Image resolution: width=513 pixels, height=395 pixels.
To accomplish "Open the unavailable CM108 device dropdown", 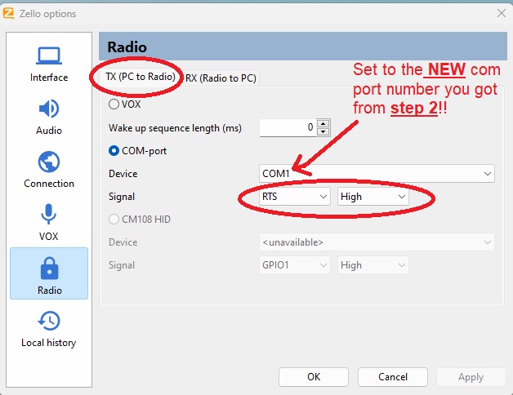I will (x=377, y=242).
